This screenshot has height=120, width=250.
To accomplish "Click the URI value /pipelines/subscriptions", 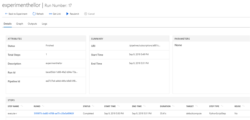I will (x=145, y=46).
